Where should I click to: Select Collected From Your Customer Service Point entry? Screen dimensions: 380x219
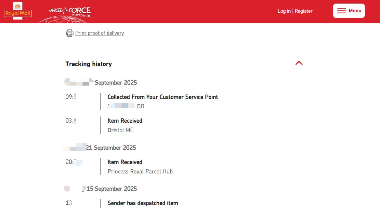coord(163,97)
